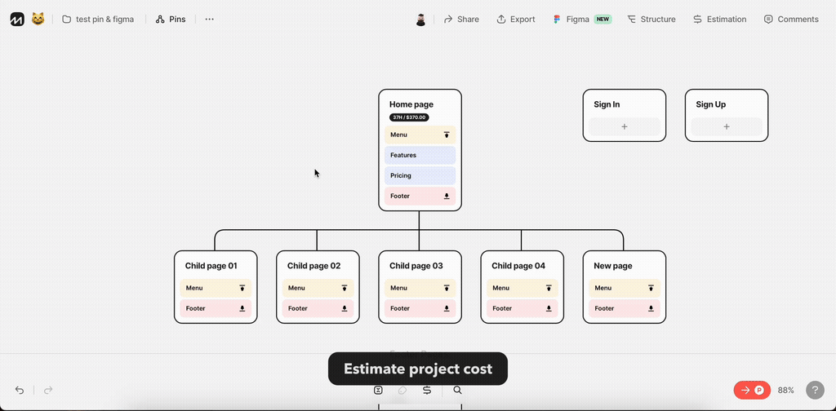Click the Estimate project cost tooltip
The image size is (836, 411).
click(418, 369)
